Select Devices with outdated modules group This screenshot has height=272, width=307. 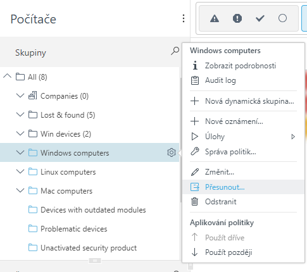(x=93, y=210)
